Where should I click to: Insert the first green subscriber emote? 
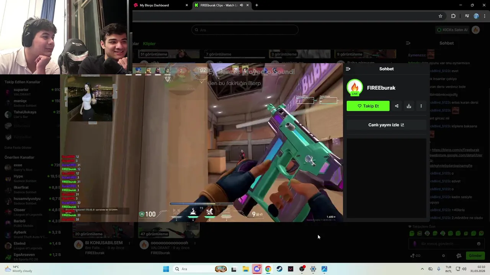[412, 233]
